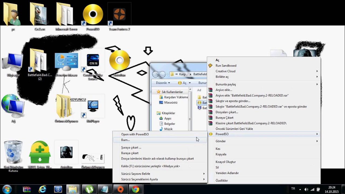Choose Yeniden Adlandır in context menu

point(264,173)
